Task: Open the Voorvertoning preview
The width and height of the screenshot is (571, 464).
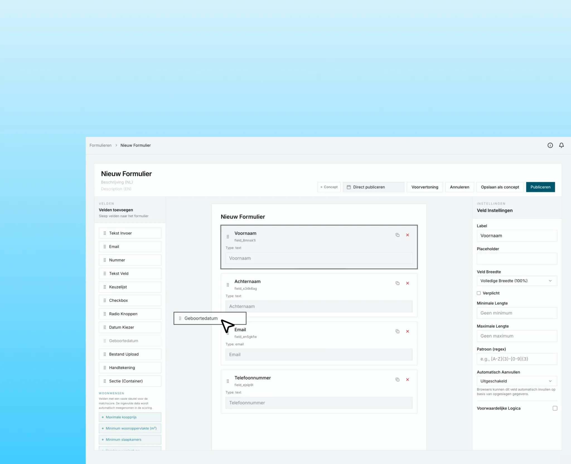Action: coord(425,187)
